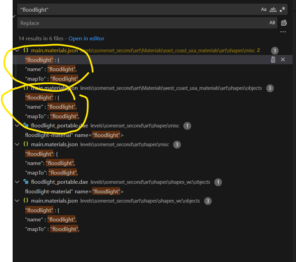Click floodlight-material result in shapes\misc dae
The image size is (296, 262).
[x=74, y=135]
